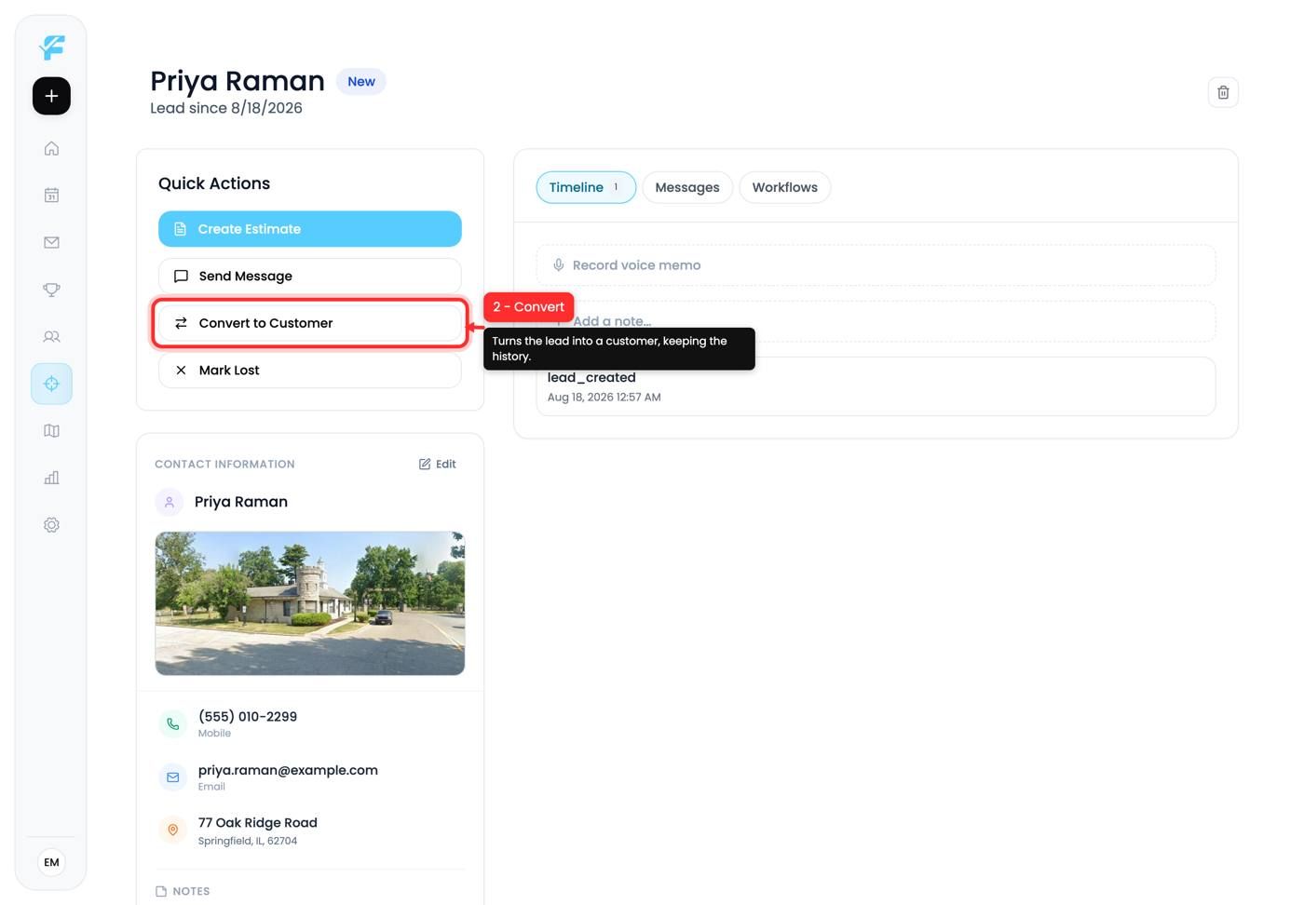Open the customers people icon in the sidebar
1304x905 pixels.
click(51, 336)
